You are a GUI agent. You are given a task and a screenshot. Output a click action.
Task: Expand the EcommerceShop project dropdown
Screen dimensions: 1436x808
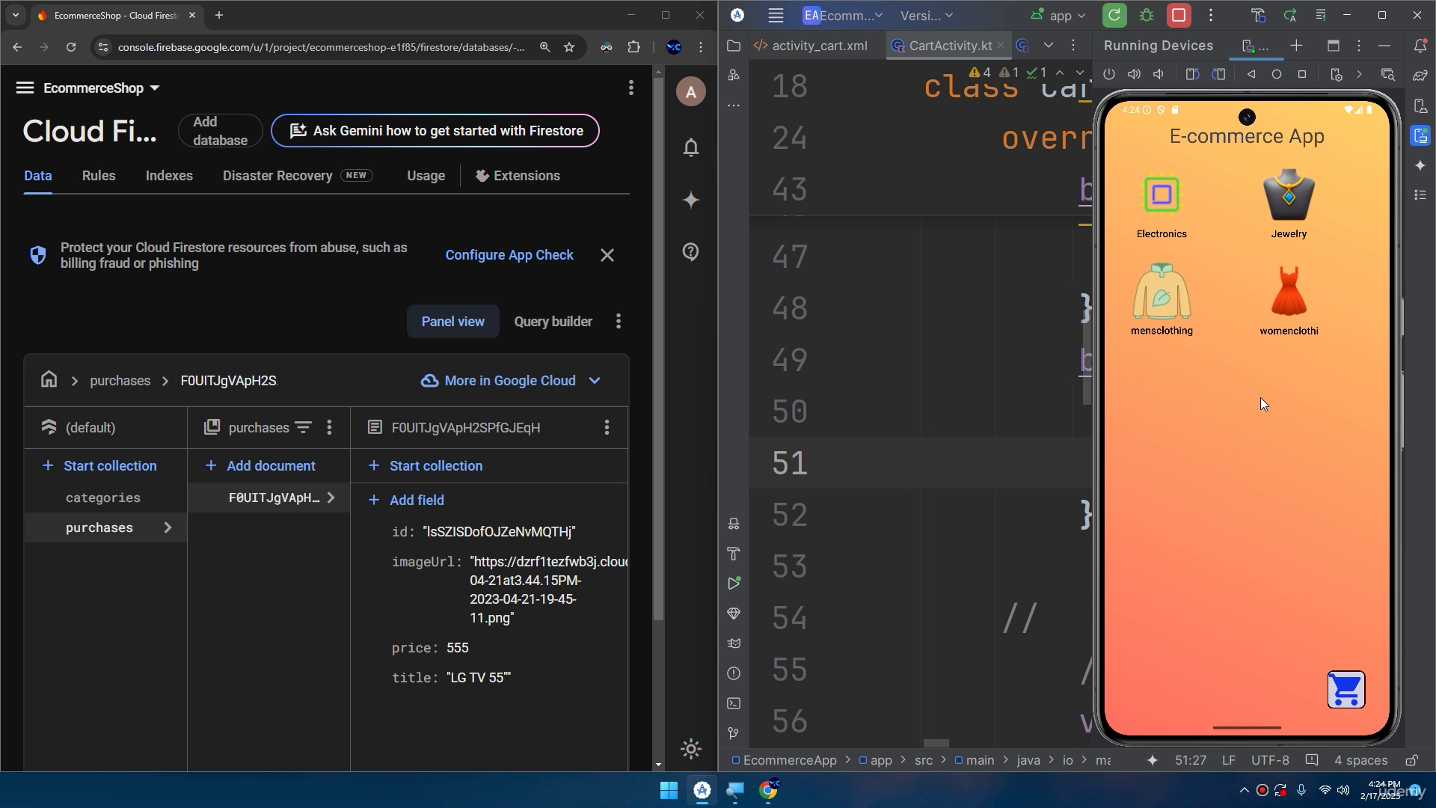pos(102,88)
